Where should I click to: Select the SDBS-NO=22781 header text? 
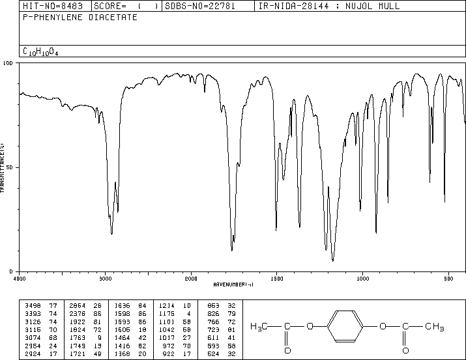pyautogui.click(x=199, y=6)
